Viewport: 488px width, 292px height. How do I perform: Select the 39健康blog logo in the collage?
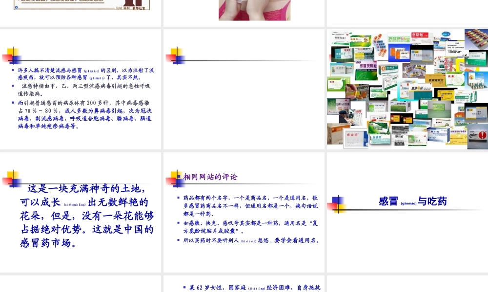(x=398, y=38)
